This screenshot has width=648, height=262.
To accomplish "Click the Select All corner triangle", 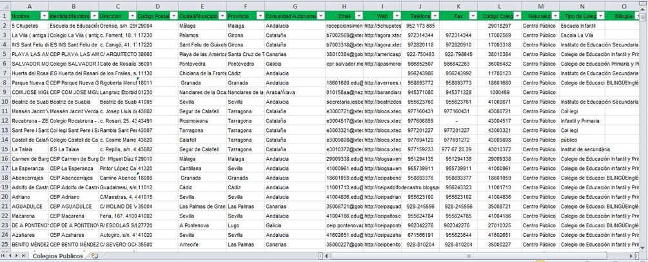I will tap(5, 6).
